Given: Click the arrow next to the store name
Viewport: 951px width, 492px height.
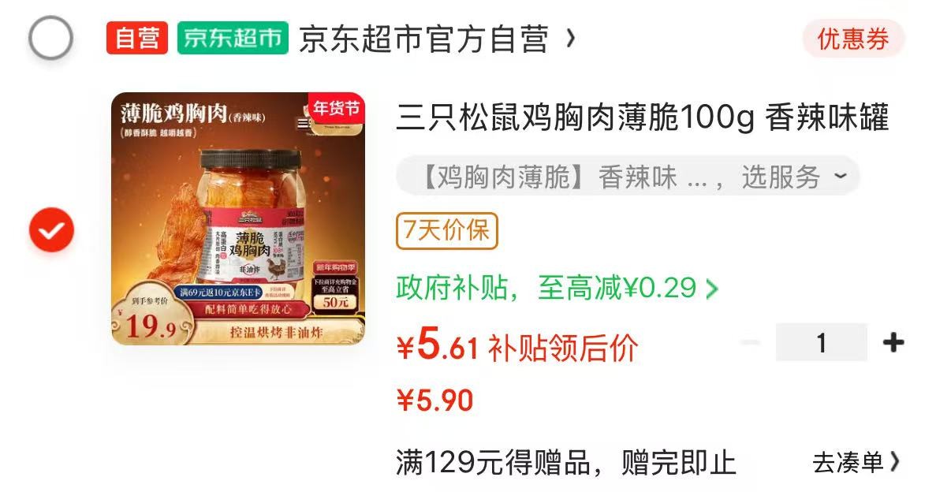Looking at the screenshot, I should click(x=571, y=38).
